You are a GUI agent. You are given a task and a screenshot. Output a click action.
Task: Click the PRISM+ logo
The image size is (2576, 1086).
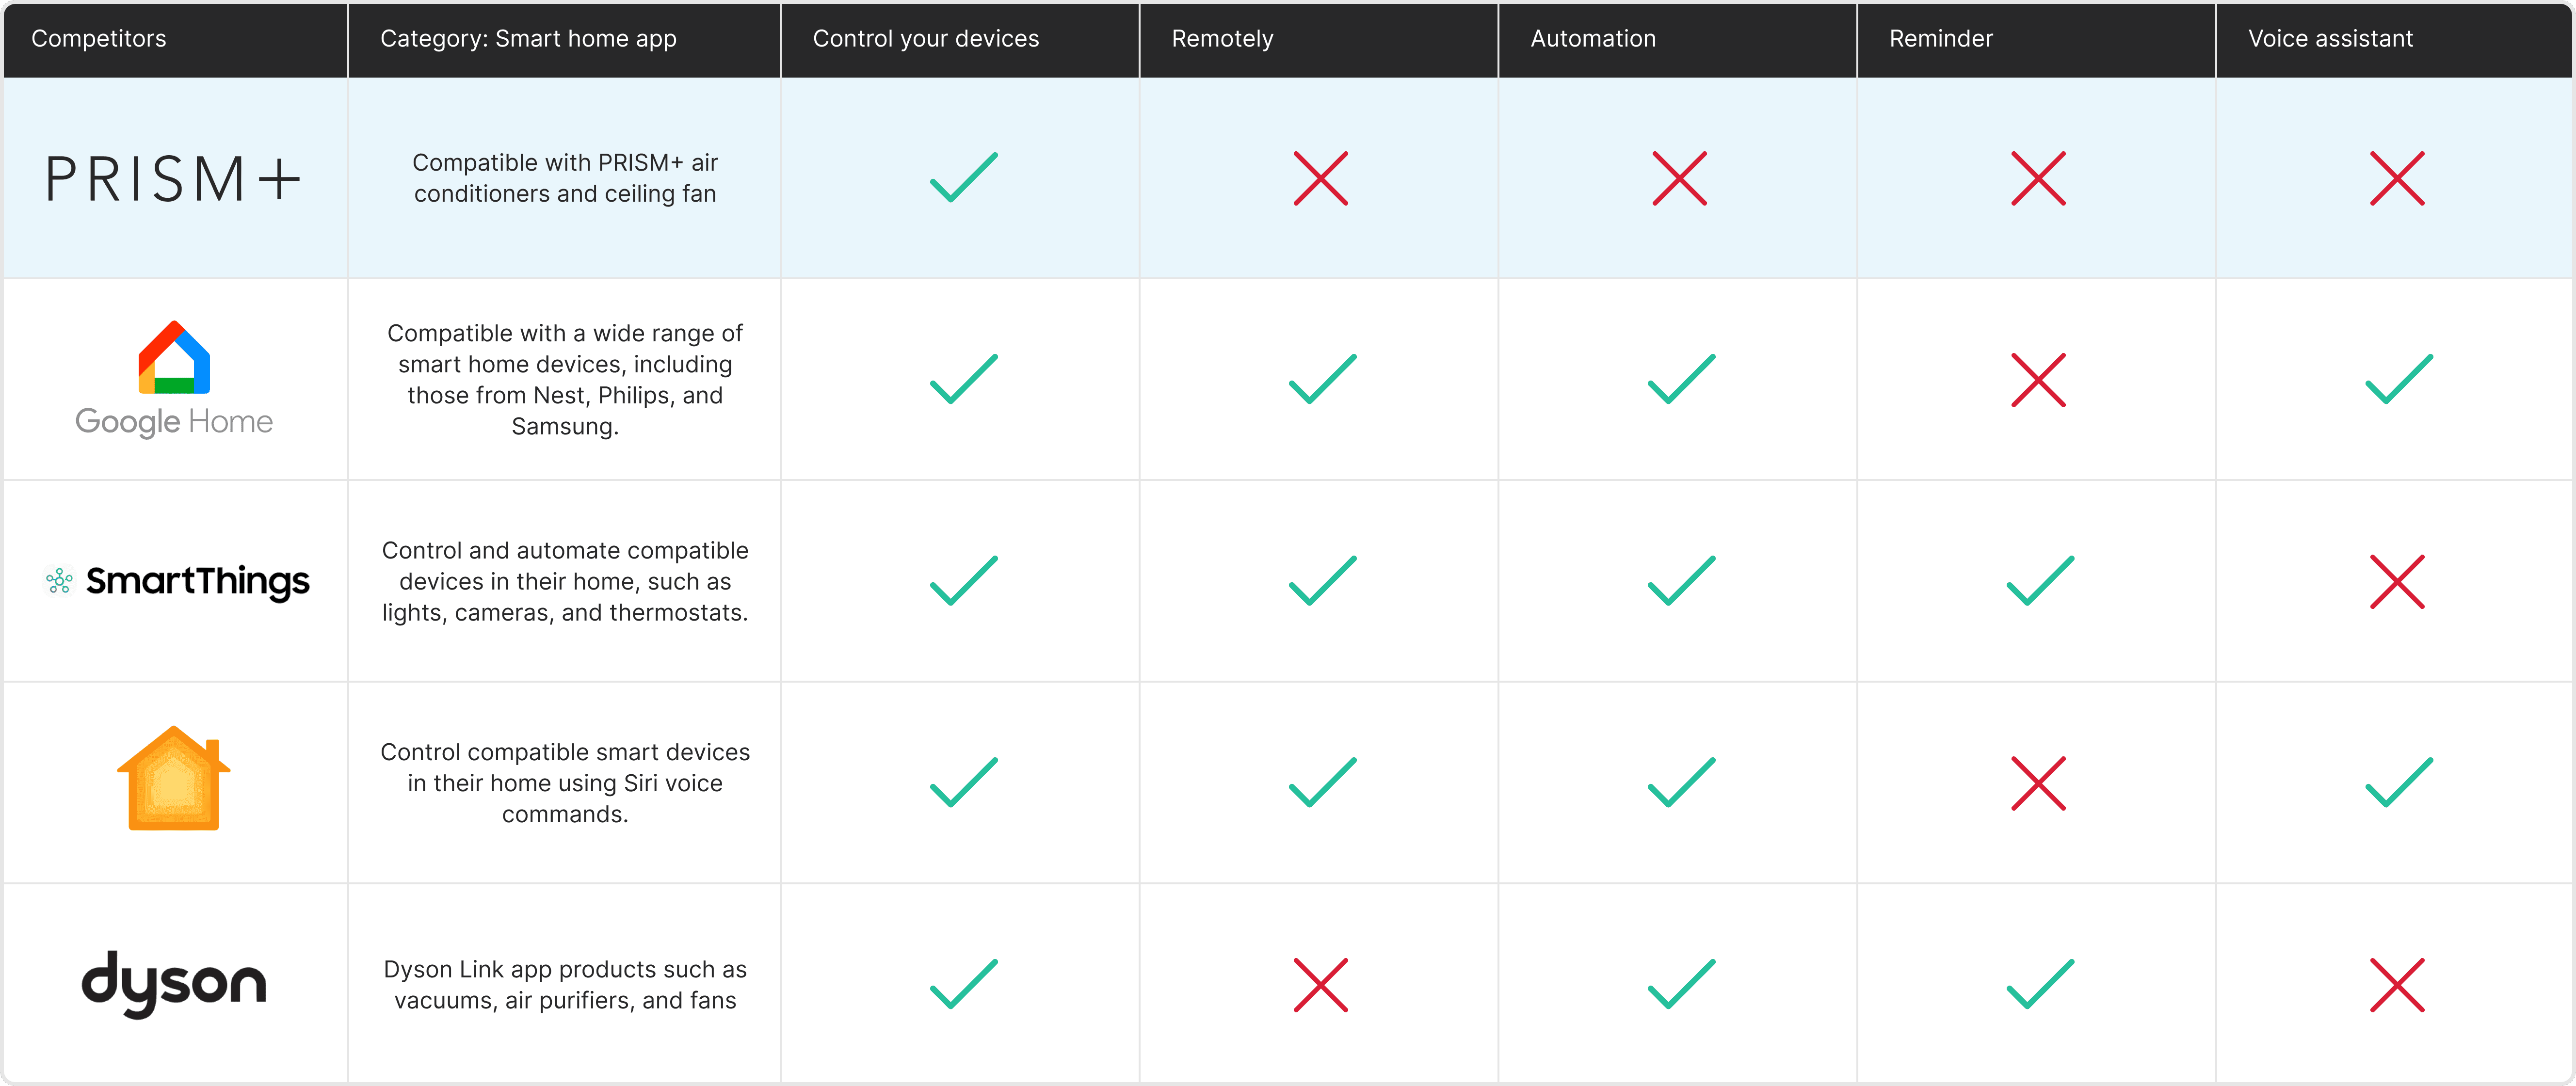(173, 179)
